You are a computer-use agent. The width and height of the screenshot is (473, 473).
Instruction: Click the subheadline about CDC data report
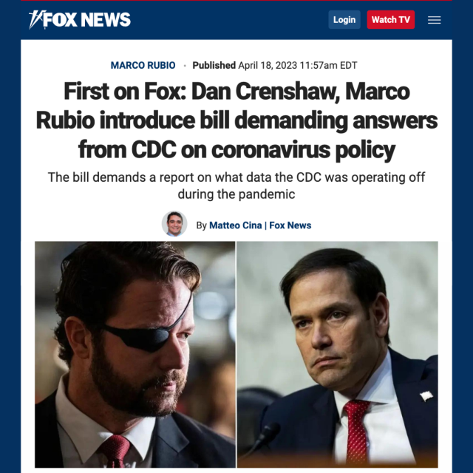236,186
